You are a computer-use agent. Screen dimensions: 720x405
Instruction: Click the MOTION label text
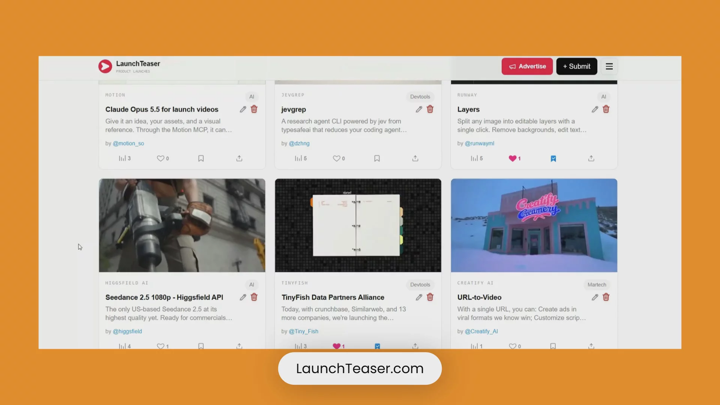click(115, 95)
